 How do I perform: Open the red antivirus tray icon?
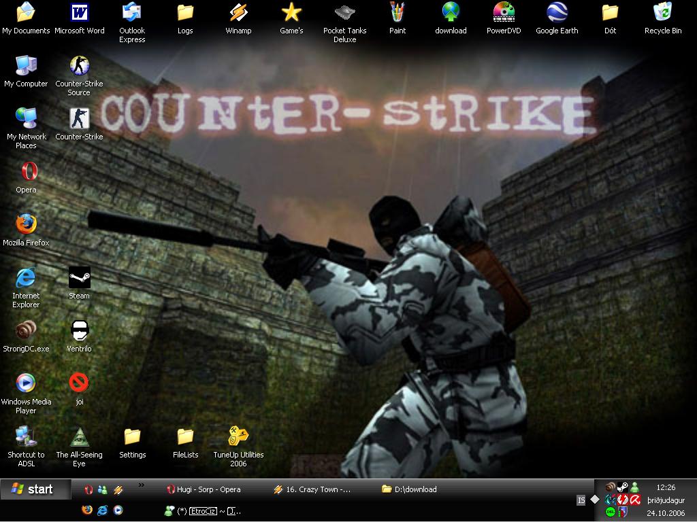click(x=635, y=500)
